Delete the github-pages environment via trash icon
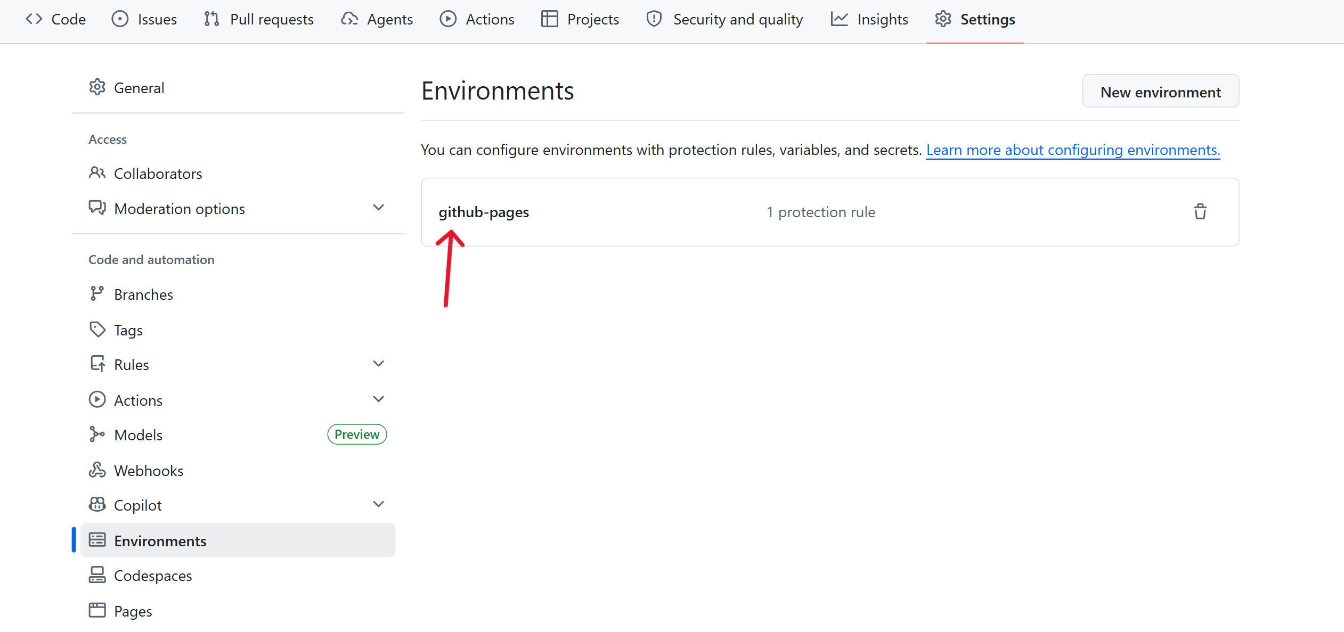The height and width of the screenshot is (632, 1344). click(x=1200, y=211)
